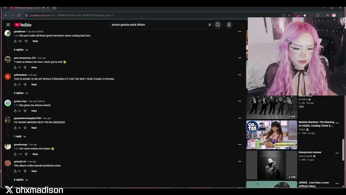The width and height of the screenshot is (346, 195).
Task: Open the KATSEYE channel link in the sidebar
Action: coord(303,99)
